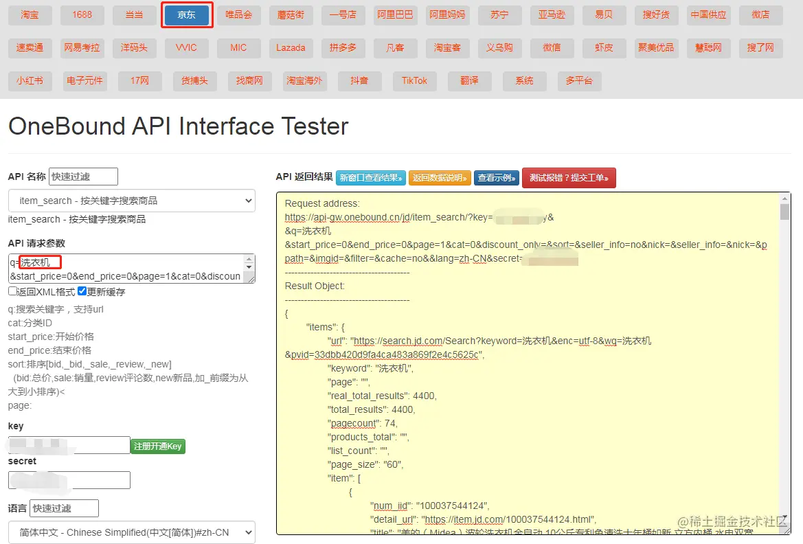Select the 抖音 platform button
The image size is (803, 544).
point(359,80)
